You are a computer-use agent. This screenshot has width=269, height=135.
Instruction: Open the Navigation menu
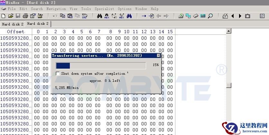56,9
